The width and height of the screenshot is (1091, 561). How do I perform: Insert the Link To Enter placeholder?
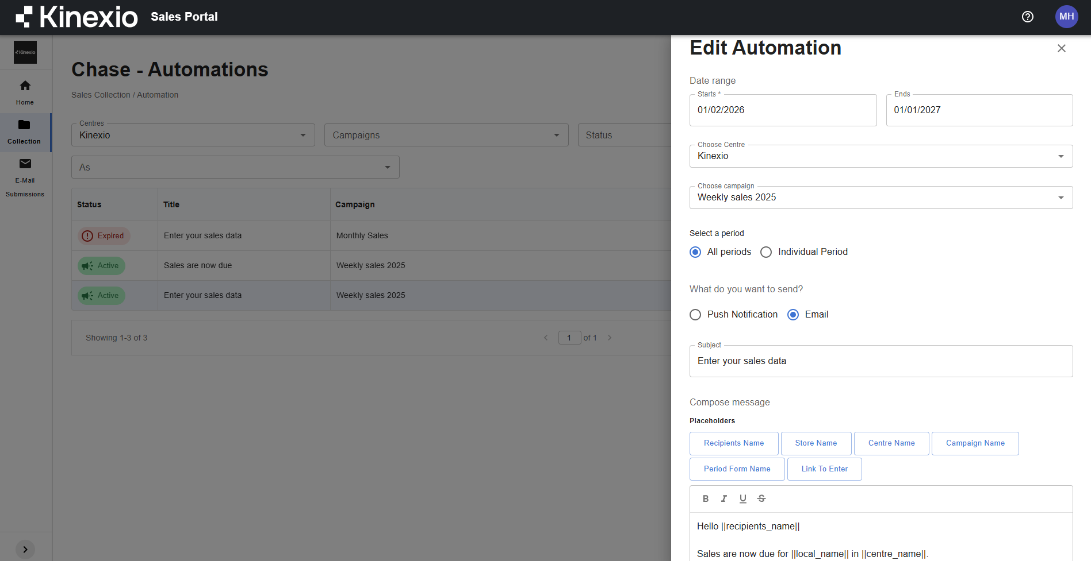824,469
